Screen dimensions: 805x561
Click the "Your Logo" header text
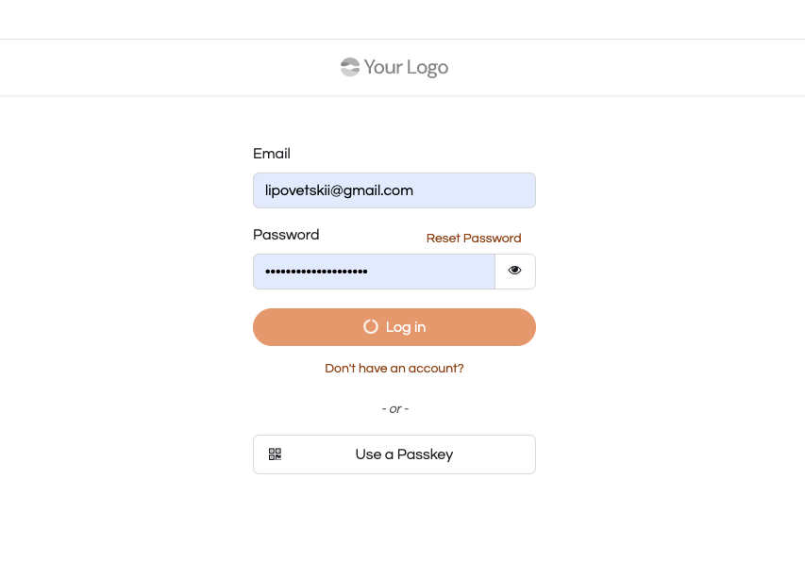(x=406, y=67)
